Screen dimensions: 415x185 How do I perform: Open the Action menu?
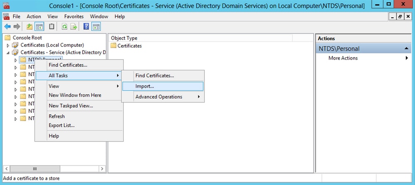point(34,16)
